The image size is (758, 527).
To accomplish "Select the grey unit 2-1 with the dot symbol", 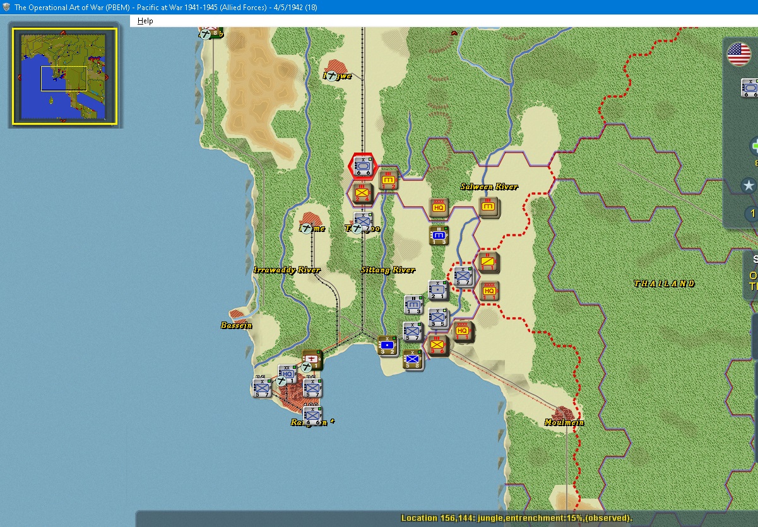I will click(x=439, y=291).
